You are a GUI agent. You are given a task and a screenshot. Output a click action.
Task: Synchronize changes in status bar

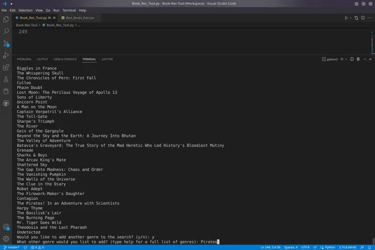tap(25, 247)
